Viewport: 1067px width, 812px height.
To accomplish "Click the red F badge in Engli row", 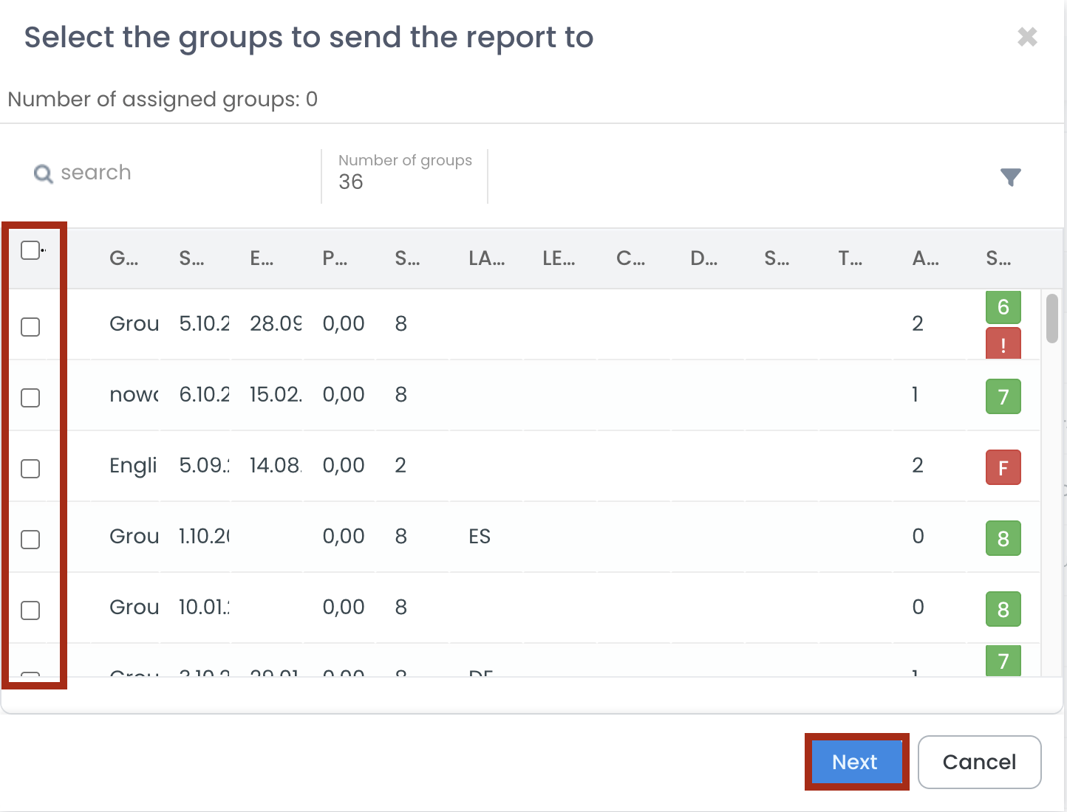I will click(1003, 467).
